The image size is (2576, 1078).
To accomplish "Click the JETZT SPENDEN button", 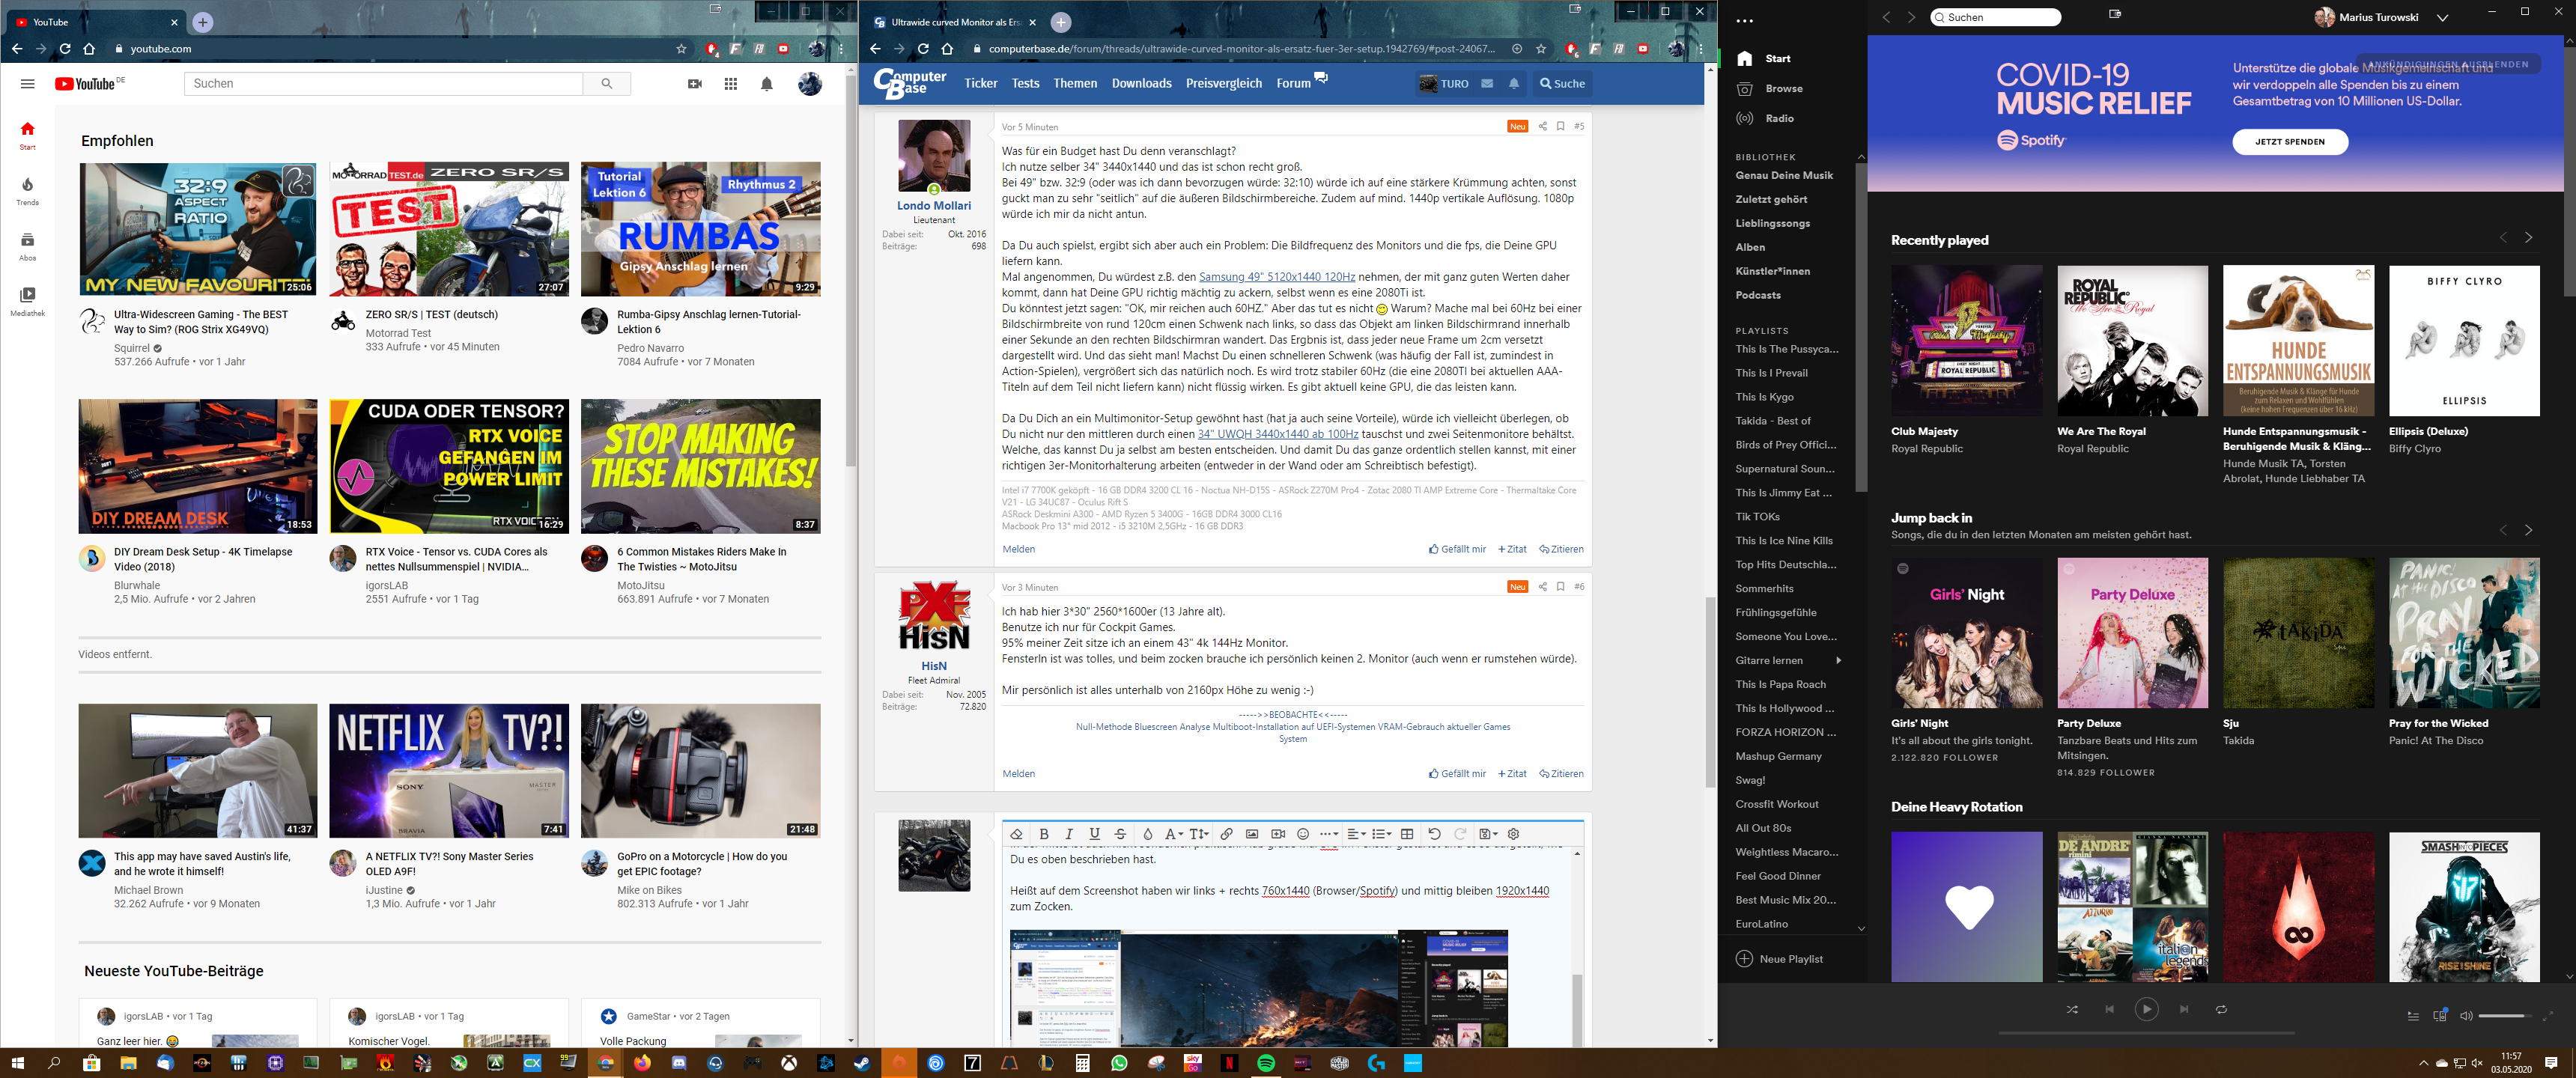I will click(2289, 142).
